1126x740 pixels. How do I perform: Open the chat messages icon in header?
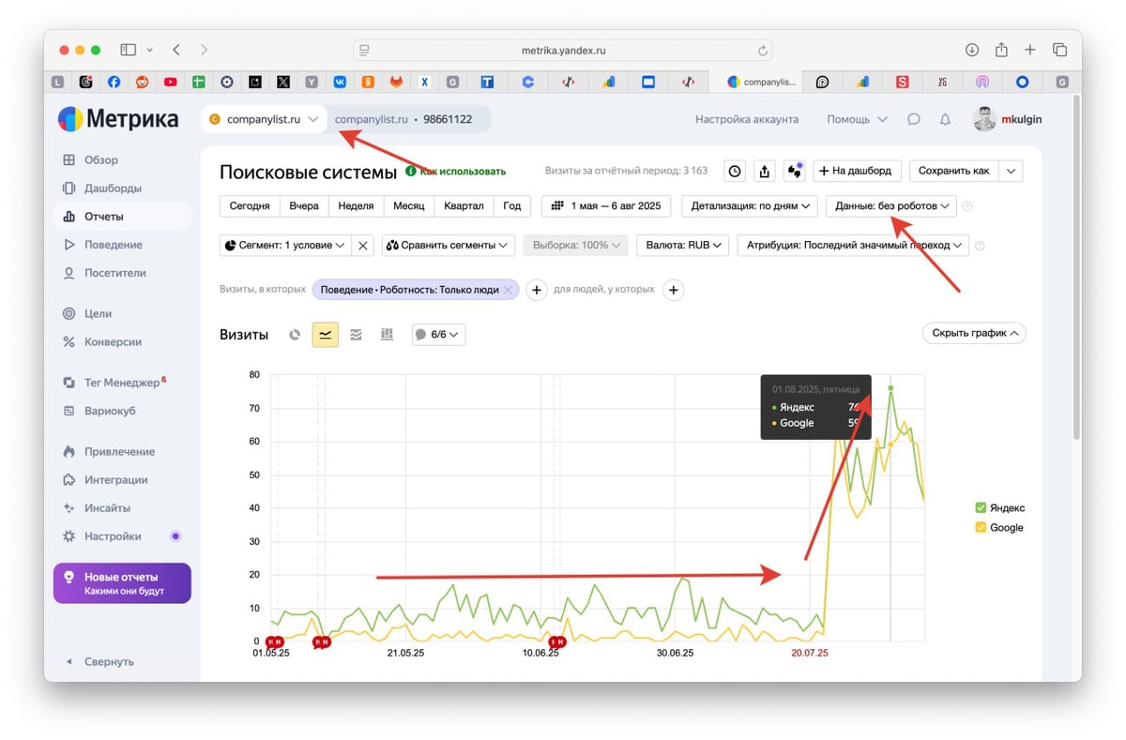tap(914, 119)
